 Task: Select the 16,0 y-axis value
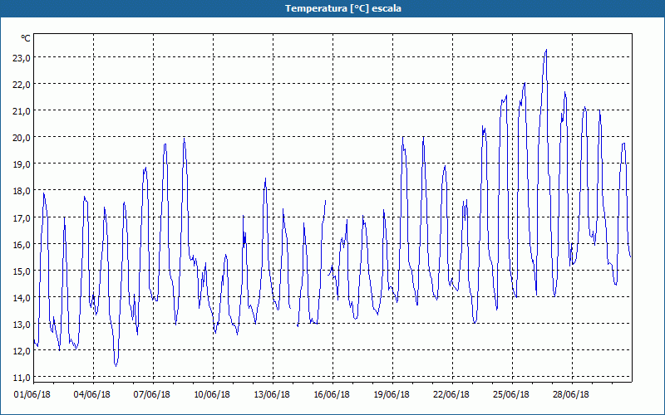(22, 245)
